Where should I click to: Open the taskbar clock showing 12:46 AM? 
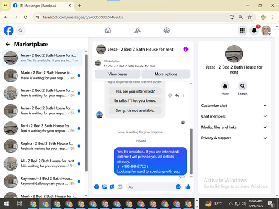256,203
